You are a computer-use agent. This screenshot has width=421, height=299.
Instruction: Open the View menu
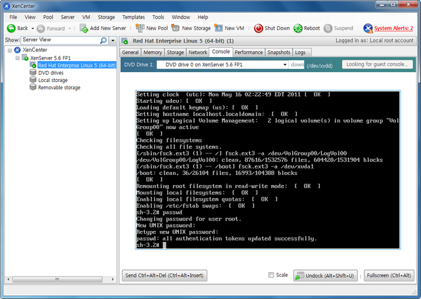[30, 17]
